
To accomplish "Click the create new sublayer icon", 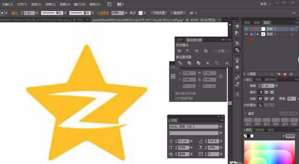I will tap(278, 74).
